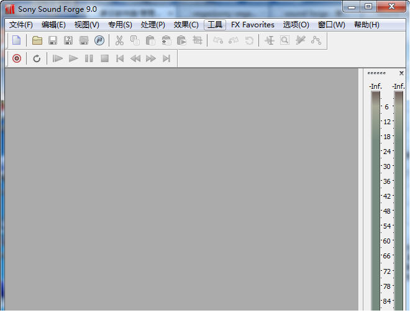Click the Save As icon with question mark

pyautogui.click(x=68, y=40)
